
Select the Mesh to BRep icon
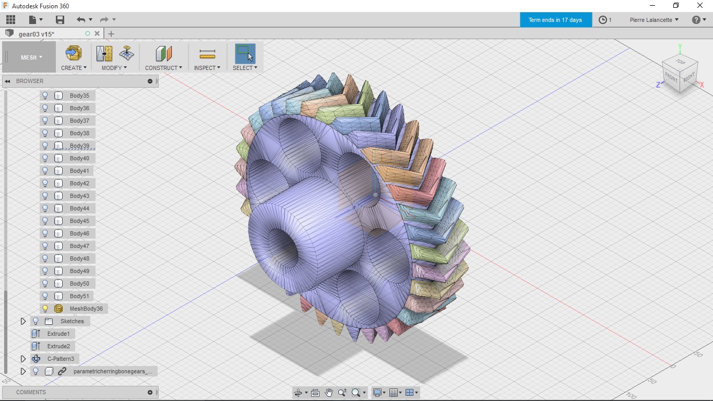(104, 53)
